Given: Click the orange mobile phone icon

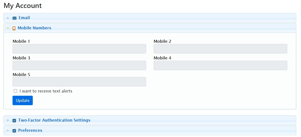Looking at the screenshot, I should [14, 28].
